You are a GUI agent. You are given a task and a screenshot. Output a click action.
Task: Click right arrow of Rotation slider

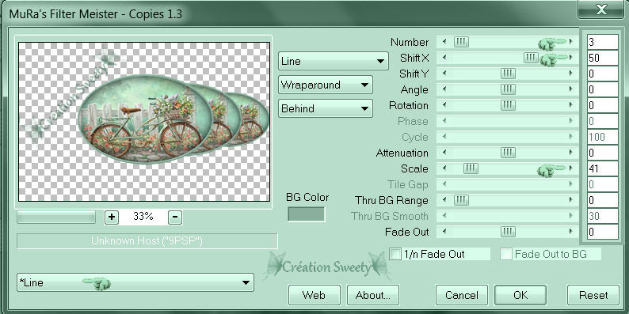571,105
